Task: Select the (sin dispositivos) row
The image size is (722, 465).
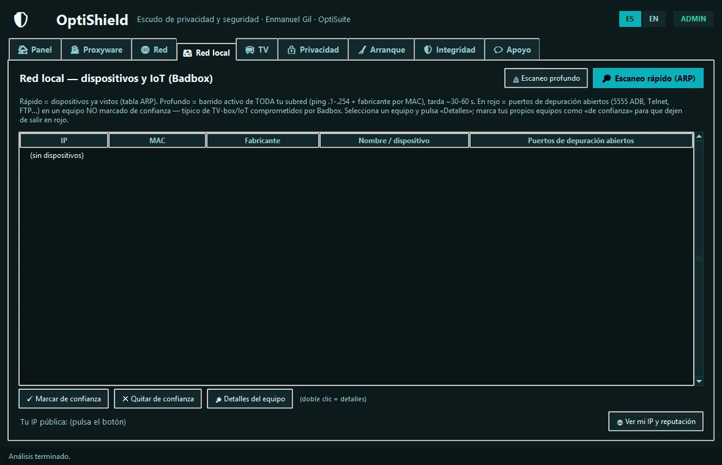Action: [356, 155]
